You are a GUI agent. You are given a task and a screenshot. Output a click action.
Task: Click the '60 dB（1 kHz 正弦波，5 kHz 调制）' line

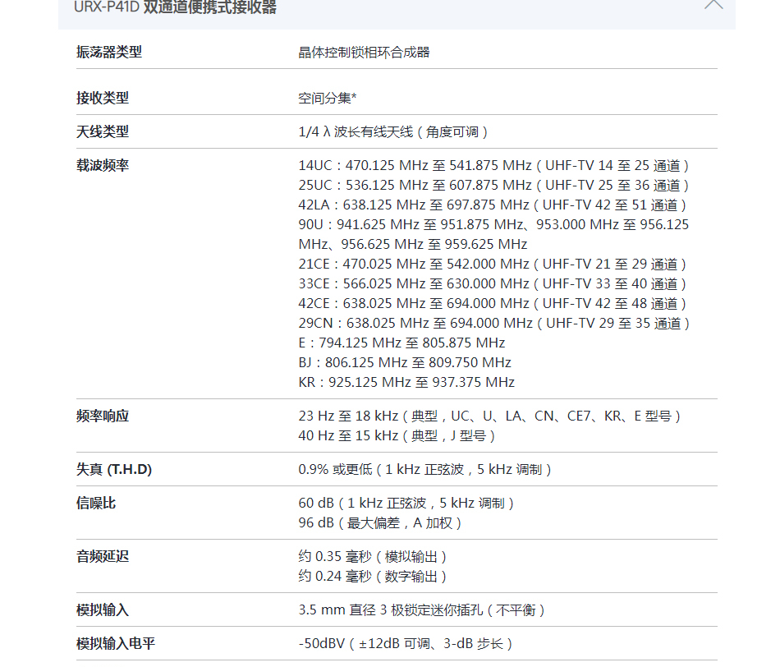coord(407,504)
